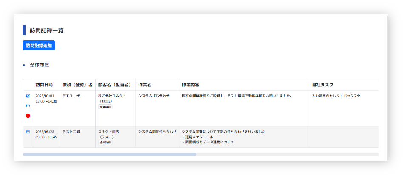
Task: Click the 入力項目のセレクトボックス化 task cell
Action: pos(336,96)
